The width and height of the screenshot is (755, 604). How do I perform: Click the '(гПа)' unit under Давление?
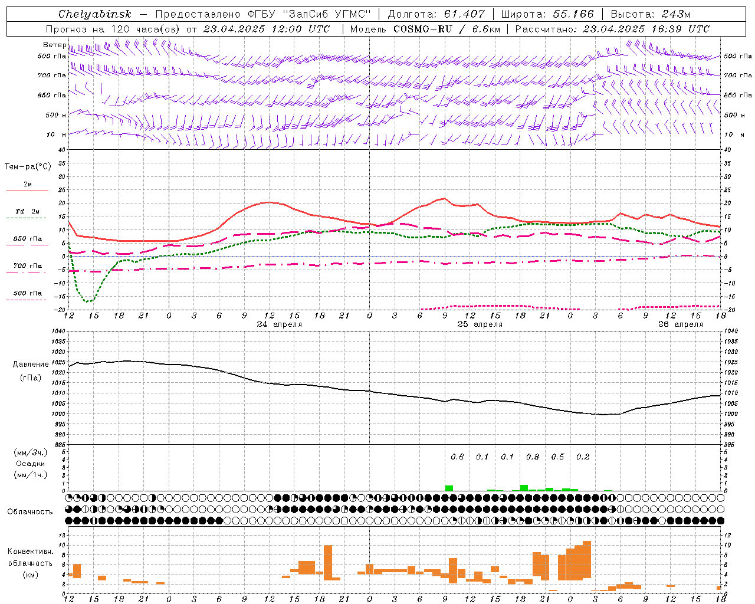(x=31, y=377)
